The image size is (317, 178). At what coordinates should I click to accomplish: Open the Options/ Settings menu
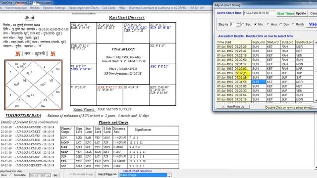54,8
